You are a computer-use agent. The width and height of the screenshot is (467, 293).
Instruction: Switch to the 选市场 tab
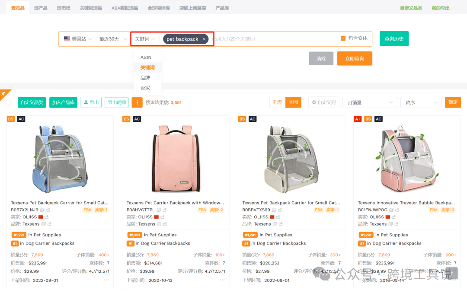[x=64, y=8]
